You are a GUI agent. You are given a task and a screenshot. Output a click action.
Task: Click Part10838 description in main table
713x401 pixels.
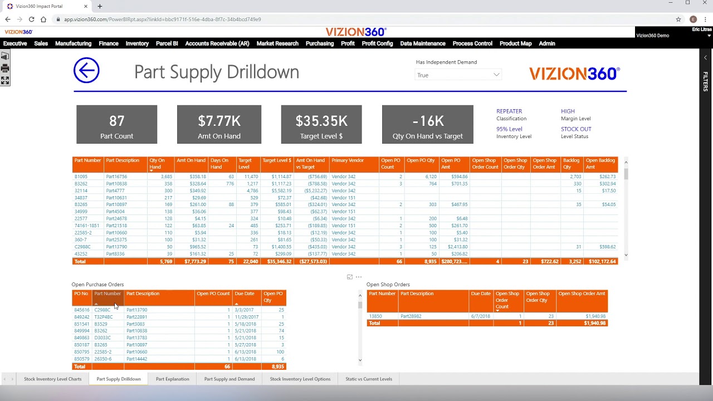click(x=116, y=184)
